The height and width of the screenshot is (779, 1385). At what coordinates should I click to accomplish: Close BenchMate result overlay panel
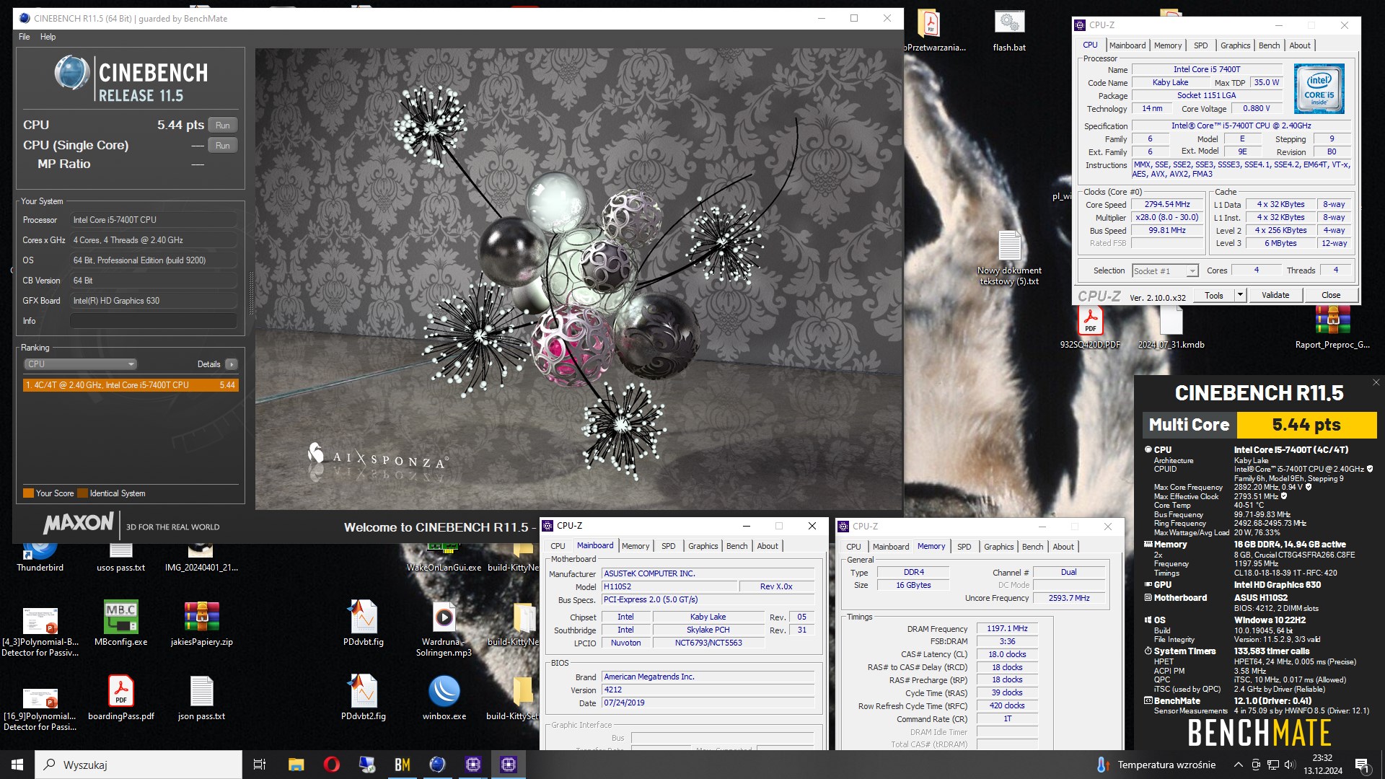pyautogui.click(x=1376, y=382)
